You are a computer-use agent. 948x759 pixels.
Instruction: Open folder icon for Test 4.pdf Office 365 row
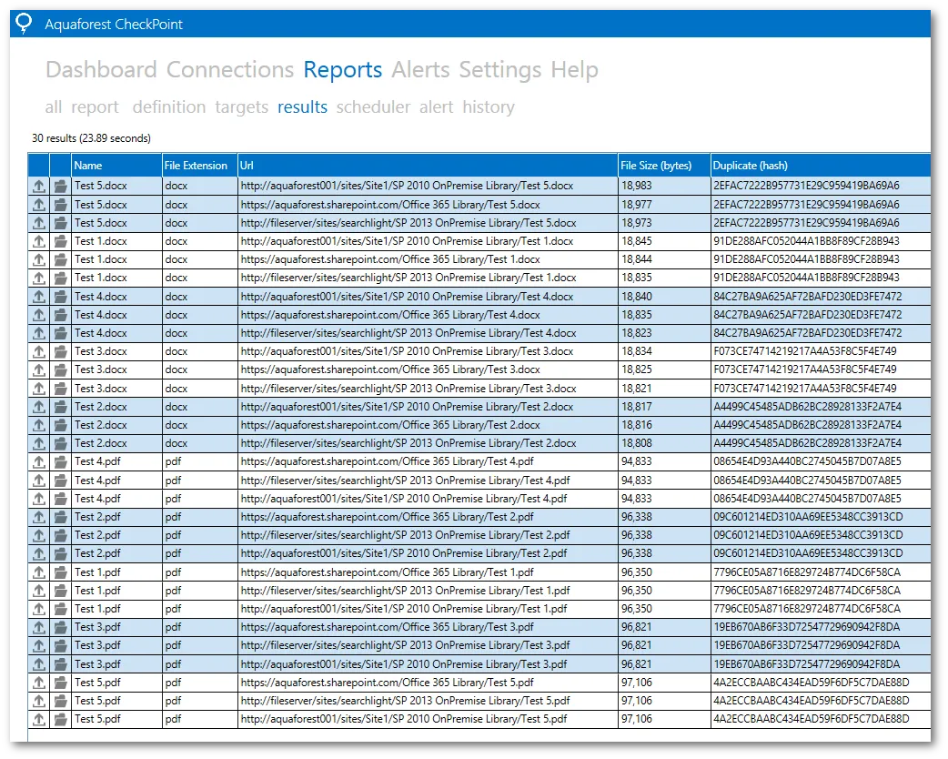pyautogui.click(x=60, y=462)
